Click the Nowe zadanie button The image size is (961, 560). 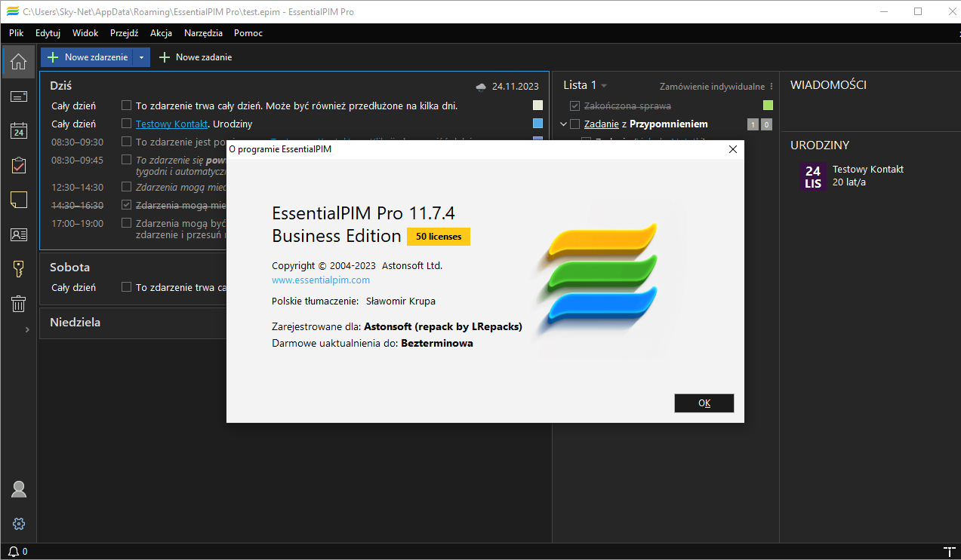[x=195, y=57]
